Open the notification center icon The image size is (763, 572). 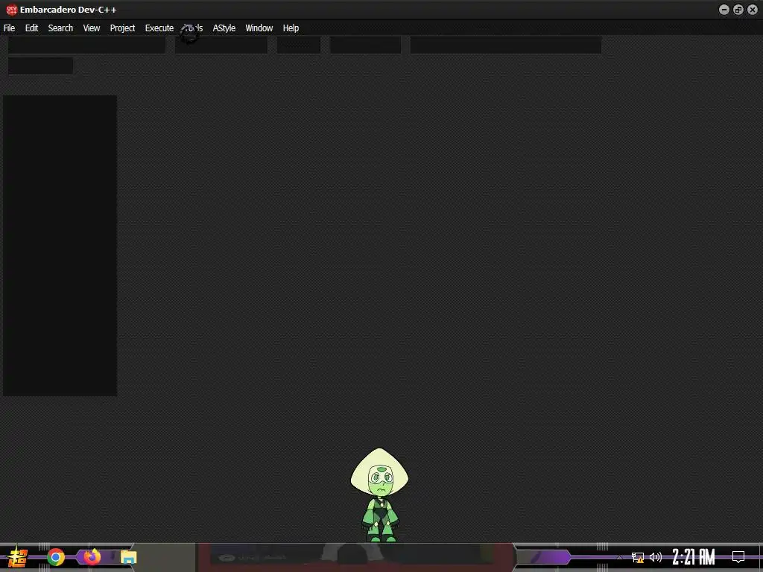(x=738, y=557)
